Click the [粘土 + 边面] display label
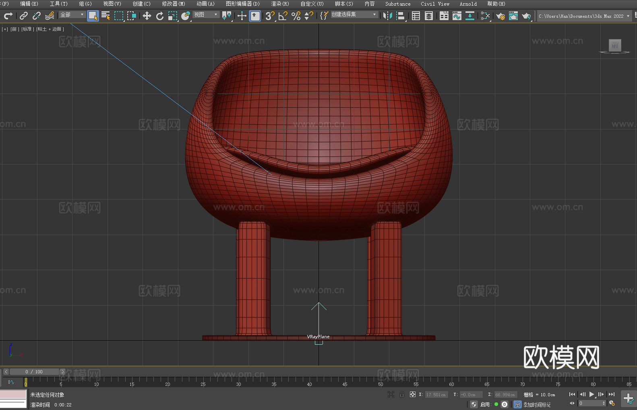Image resolution: width=637 pixels, height=410 pixels. (50, 29)
